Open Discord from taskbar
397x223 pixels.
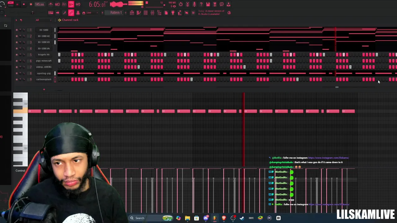click(x=206, y=218)
